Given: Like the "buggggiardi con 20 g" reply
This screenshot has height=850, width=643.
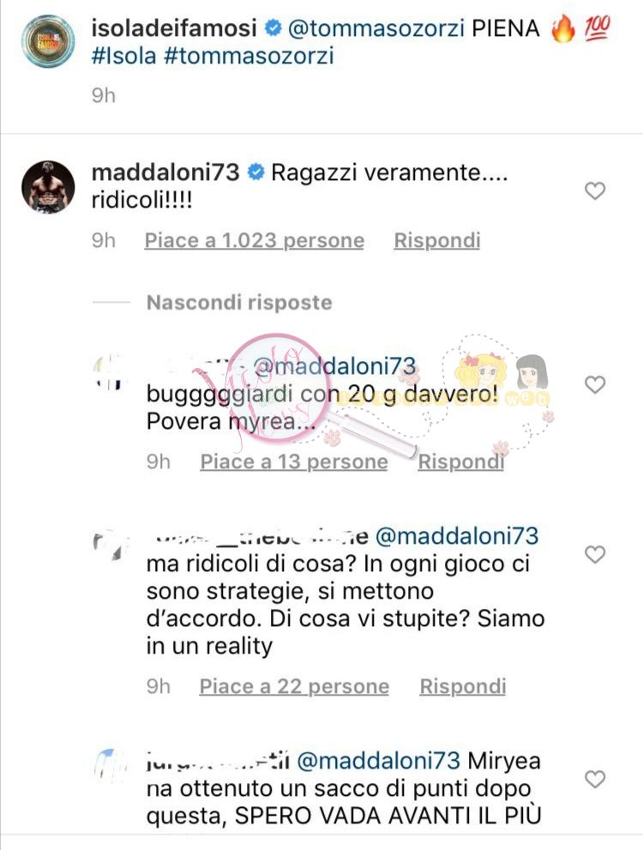Looking at the screenshot, I should click(595, 384).
